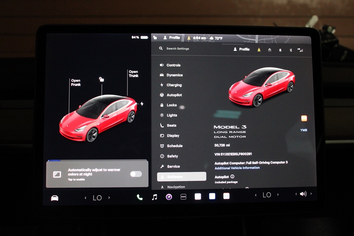This screenshot has height=236, width=354.
Task: Decrease passenger temperature with left arrow
Action: point(255,195)
